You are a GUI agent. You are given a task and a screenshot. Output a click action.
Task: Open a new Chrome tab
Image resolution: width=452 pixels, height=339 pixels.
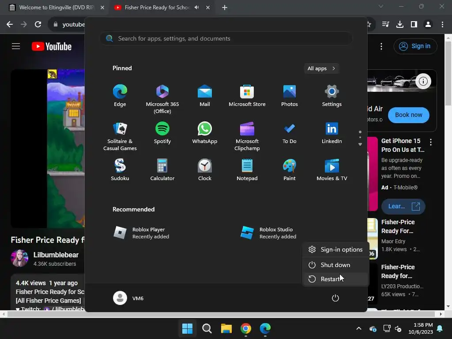pyautogui.click(x=225, y=8)
